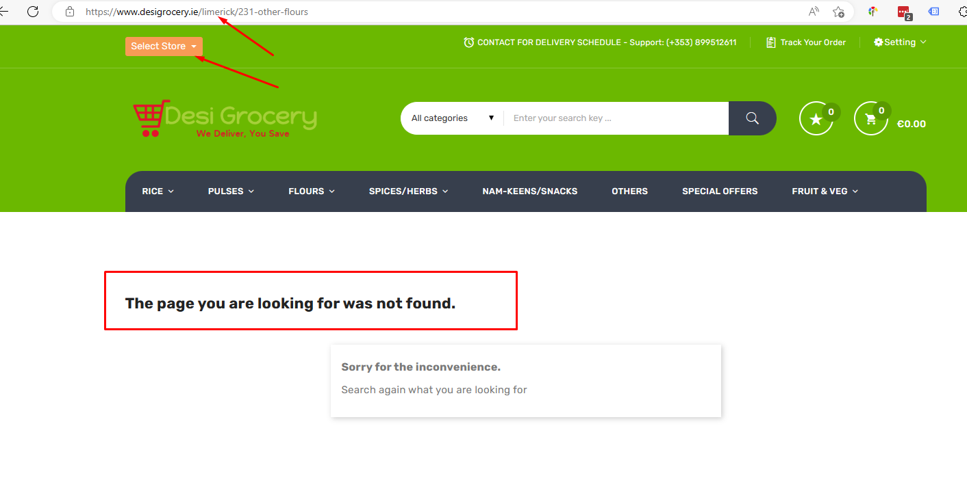This screenshot has width=967, height=491.
Task: Click the search keyword input field
Action: click(616, 118)
